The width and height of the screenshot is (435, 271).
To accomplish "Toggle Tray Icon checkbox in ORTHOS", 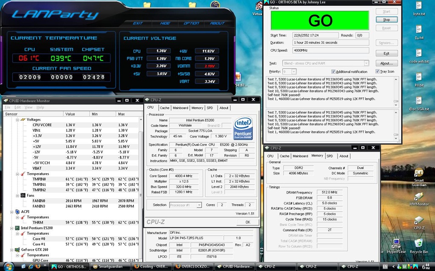I will click(x=377, y=71).
